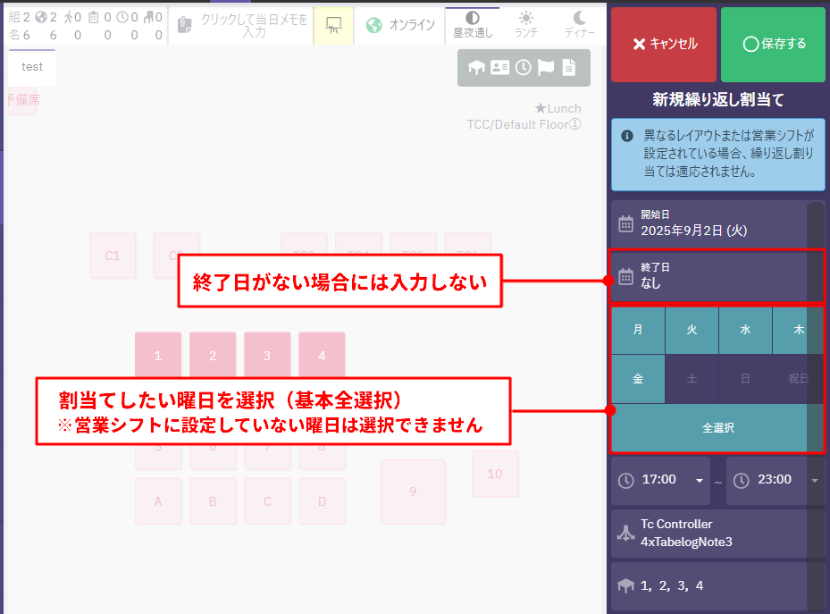Viewport: 830px width, 614px height.
Task: Click the green 保存する button
Action: pyautogui.click(x=773, y=44)
